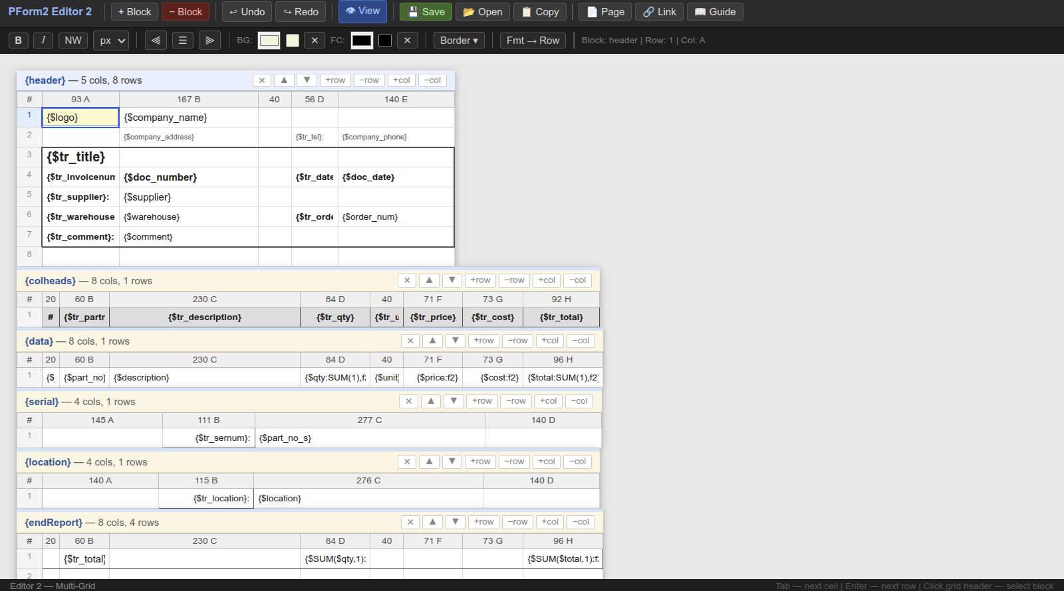Click the {serial} block title

[x=42, y=402]
